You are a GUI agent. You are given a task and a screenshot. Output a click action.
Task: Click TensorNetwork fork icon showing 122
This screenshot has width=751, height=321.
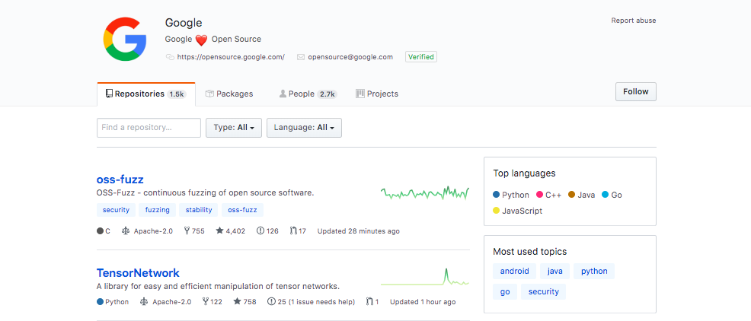click(x=206, y=302)
